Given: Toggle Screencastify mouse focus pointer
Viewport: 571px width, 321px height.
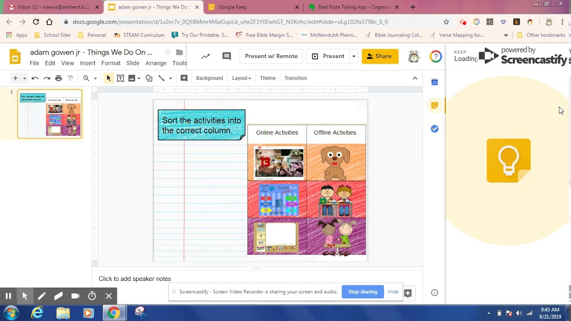Looking at the screenshot, I should [25, 296].
